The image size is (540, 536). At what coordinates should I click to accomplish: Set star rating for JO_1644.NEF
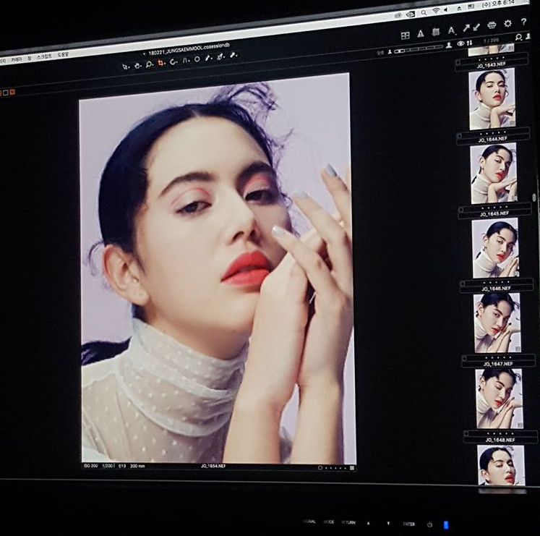tap(493, 132)
